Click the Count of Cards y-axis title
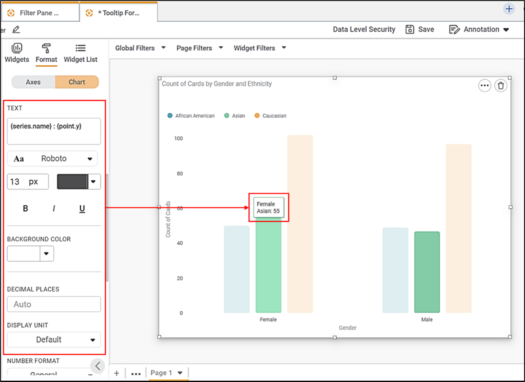The height and width of the screenshot is (382, 525). tap(168, 219)
